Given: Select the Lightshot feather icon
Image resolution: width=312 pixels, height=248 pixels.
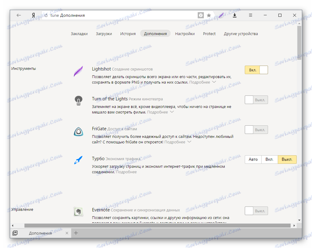Looking at the screenshot, I should [78, 70].
